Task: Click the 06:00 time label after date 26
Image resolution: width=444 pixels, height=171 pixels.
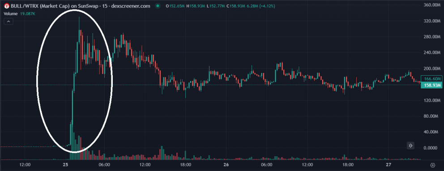Action: (x=267, y=165)
